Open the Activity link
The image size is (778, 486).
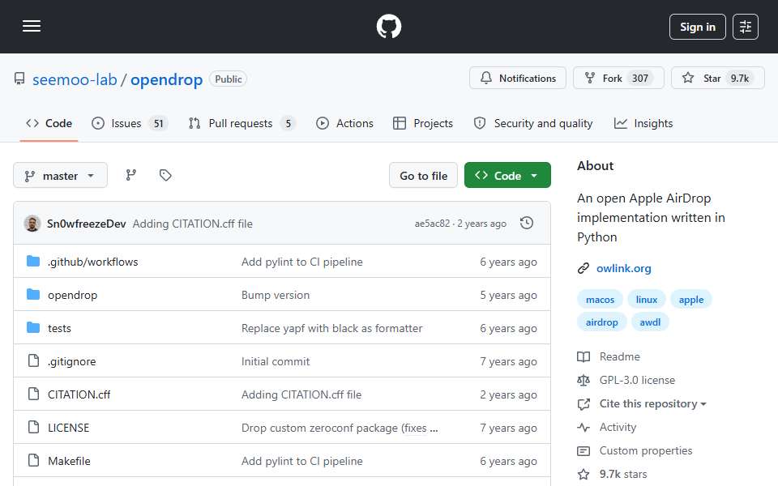[618, 427]
